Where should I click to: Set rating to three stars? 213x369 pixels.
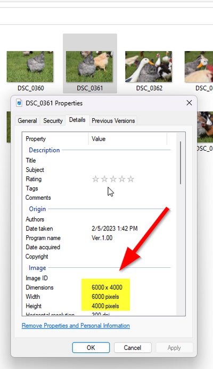pyautogui.click(x=113, y=179)
